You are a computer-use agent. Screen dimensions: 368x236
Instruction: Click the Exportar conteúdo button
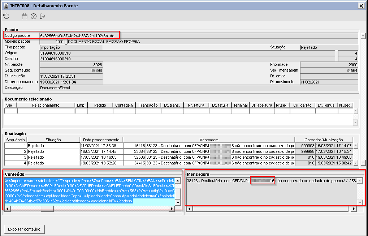pyautogui.click(x=25, y=229)
